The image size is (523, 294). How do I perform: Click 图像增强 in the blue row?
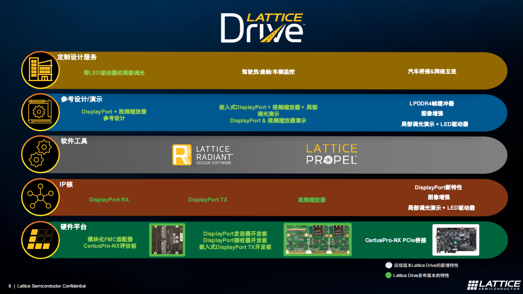coord(432,114)
